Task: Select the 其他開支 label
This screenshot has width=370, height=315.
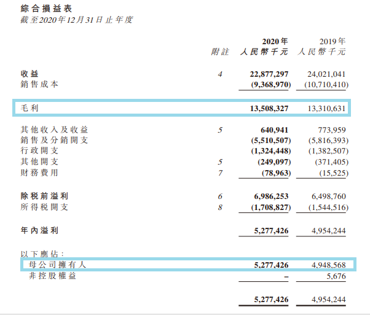Action: point(39,161)
